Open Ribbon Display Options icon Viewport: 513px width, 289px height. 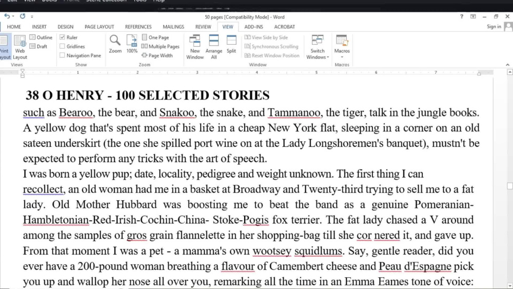click(x=473, y=16)
